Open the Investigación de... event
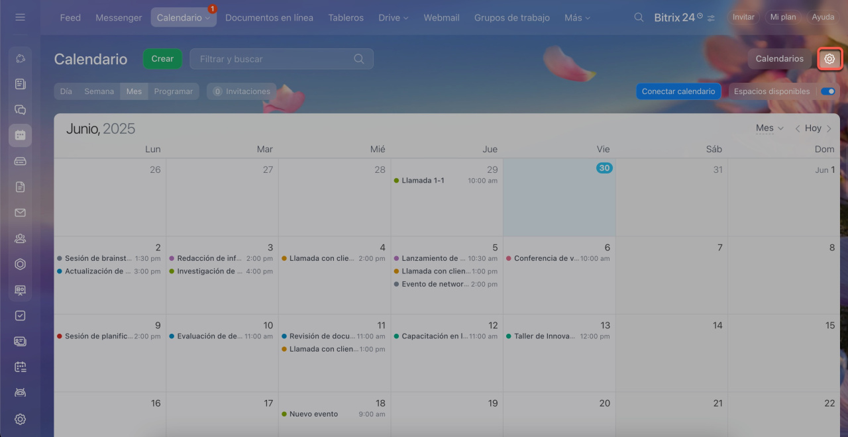Image resolution: width=848 pixels, height=437 pixels. click(x=221, y=271)
